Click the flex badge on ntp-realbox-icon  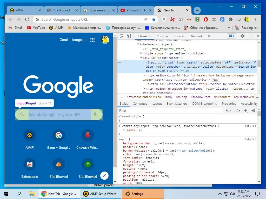[x=215, y=80]
